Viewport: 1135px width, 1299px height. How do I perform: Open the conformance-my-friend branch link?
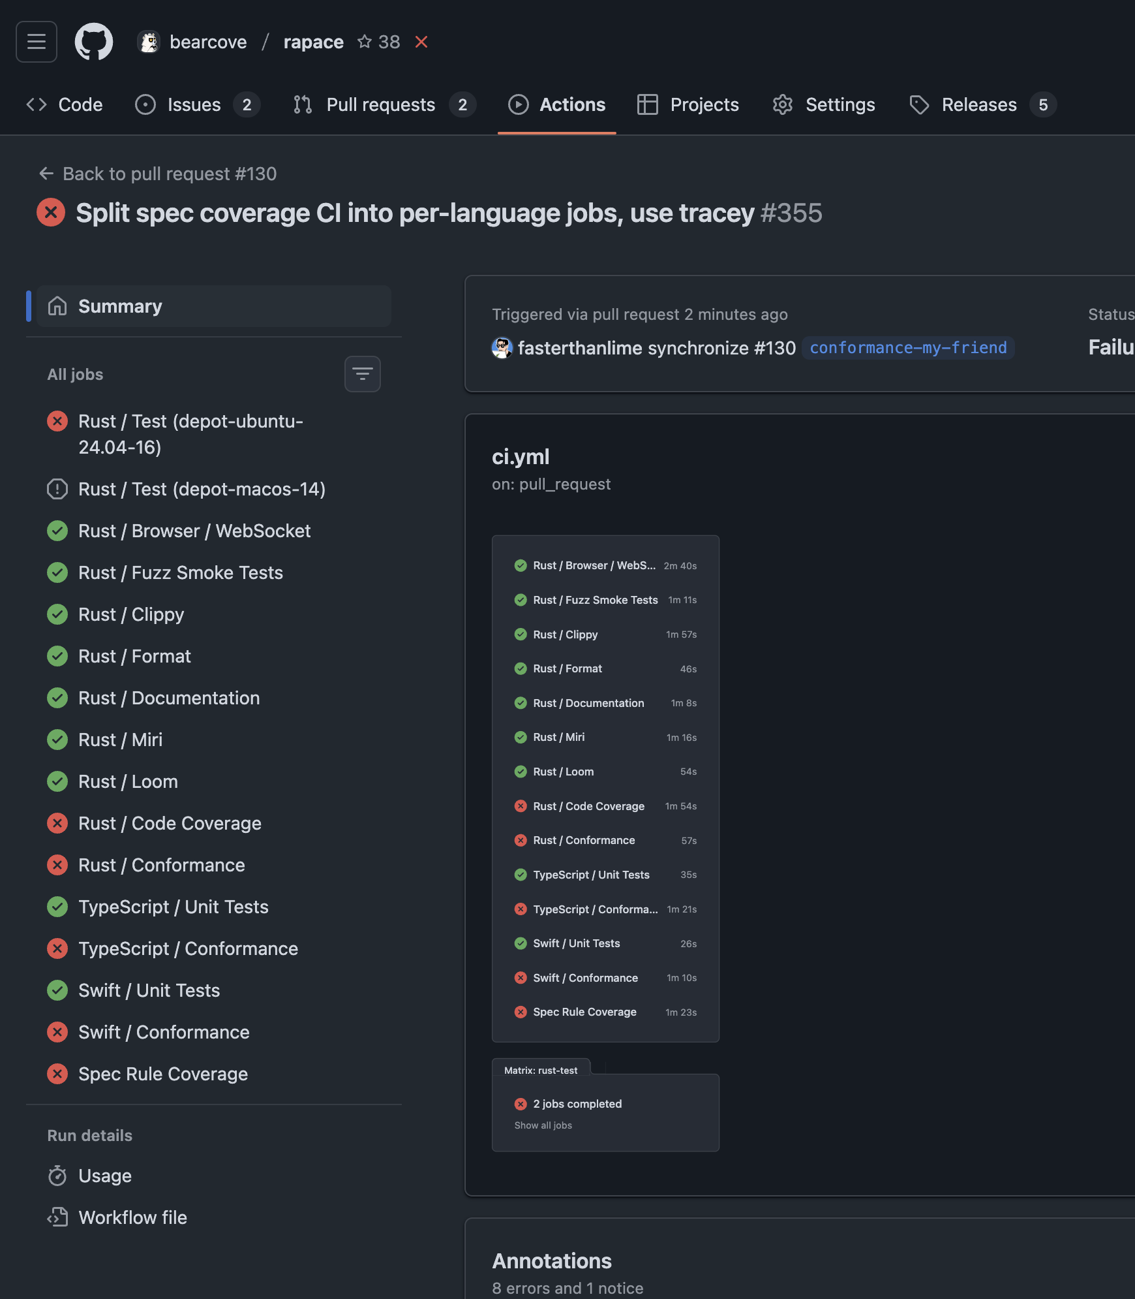coord(907,348)
